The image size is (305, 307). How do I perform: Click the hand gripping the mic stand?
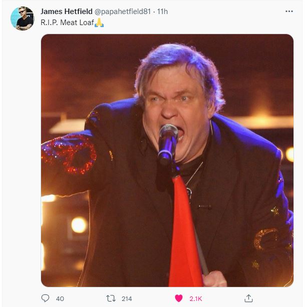pos(215,279)
